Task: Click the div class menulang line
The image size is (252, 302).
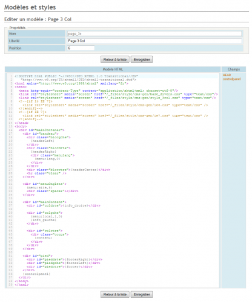Action: click(x=53, y=155)
